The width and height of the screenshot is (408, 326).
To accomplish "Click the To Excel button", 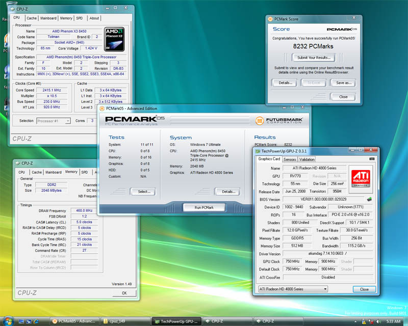I will pos(314,83).
